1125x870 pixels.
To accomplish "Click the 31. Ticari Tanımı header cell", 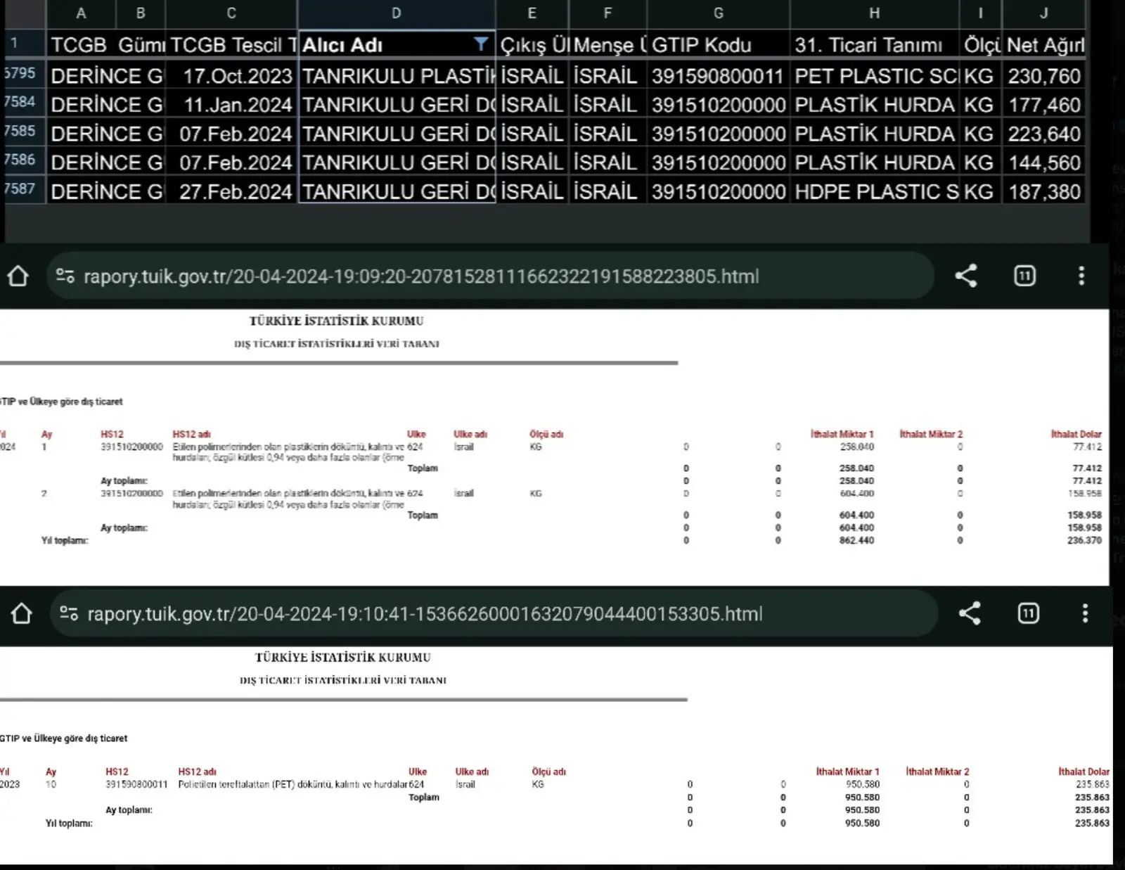I will 874,45.
